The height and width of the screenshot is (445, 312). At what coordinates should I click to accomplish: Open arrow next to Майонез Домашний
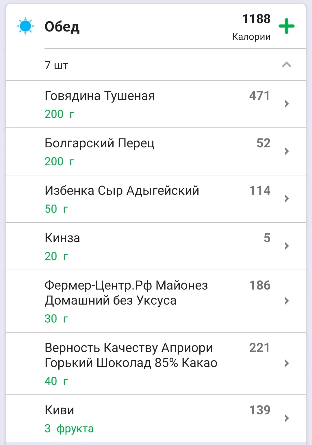[x=287, y=301]
